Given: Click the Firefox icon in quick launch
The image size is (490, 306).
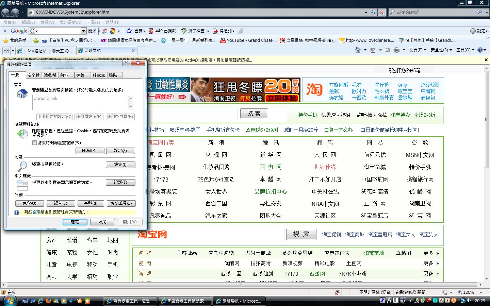Looking at the screenshot, I should pyautogui.click(x=48, y=301).
